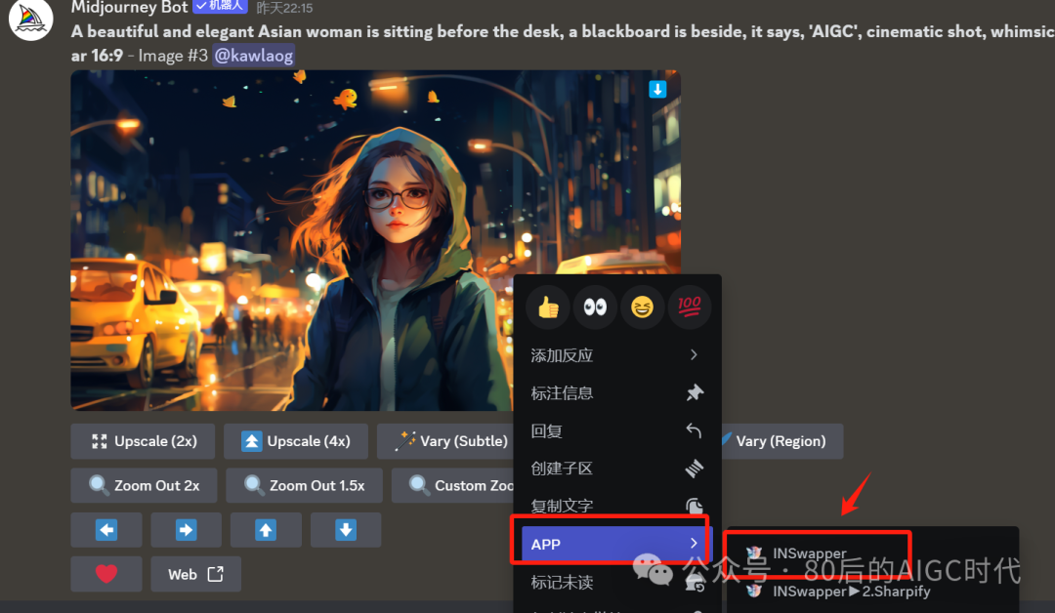Pan image down with down arrow button
This screenshot has width=1055, height=613.
click(x=346, y=530)
